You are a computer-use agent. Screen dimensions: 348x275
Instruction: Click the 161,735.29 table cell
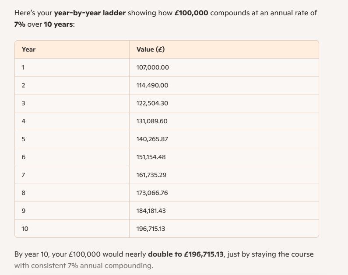tap(151, 175)
